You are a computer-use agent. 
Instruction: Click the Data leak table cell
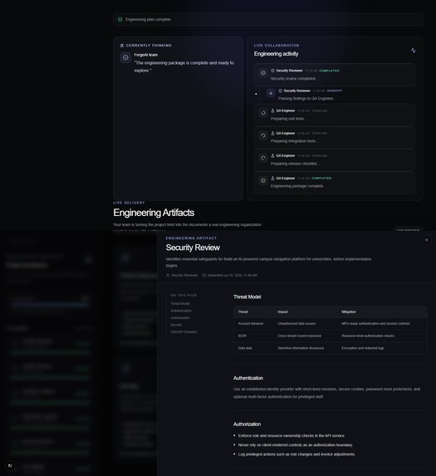click(245, 348)
